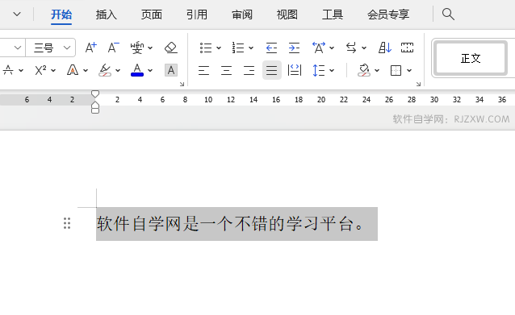
Task: Decrease font size with A- icon
Action: point(114,48)
